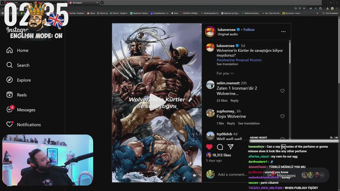
Task: Click See translation on suphomey_'s comment
Action: coord(249,123)
